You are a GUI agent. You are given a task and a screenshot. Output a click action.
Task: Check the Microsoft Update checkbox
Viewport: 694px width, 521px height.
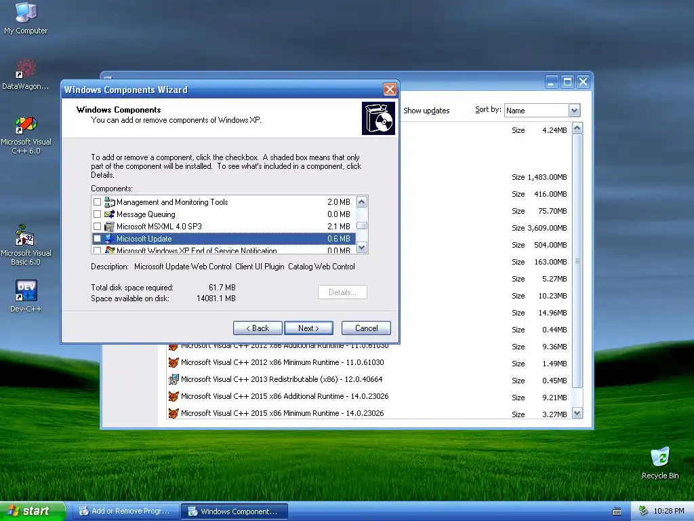click(98, 239)
